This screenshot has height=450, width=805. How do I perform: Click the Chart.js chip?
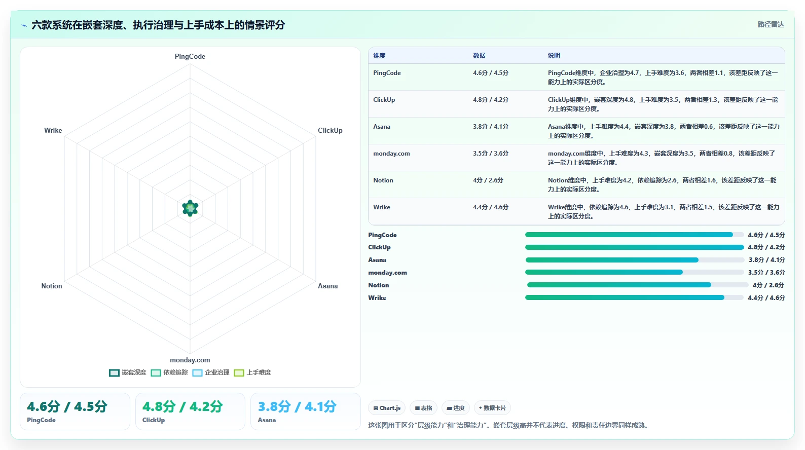387,408
